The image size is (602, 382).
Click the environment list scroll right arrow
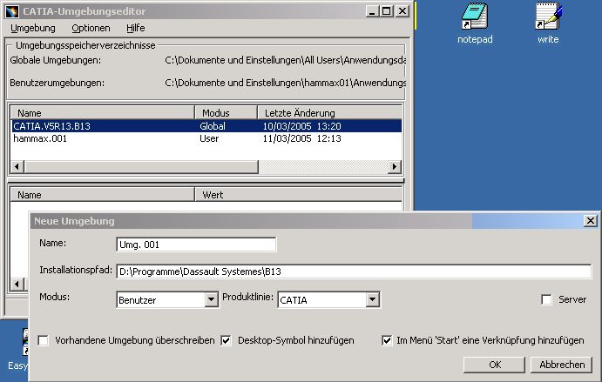(x=395, y=167)
